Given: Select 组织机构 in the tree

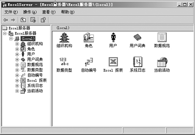Looking at the screenshot, I should (x=35, y=44).
